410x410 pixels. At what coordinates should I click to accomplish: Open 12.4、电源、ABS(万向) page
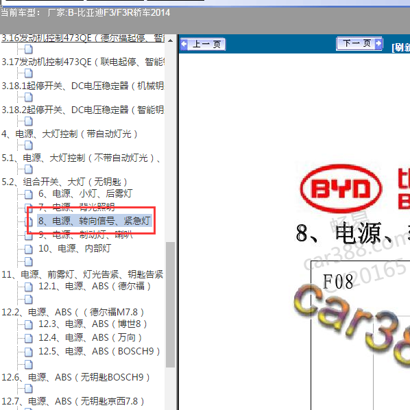point(90,337)
